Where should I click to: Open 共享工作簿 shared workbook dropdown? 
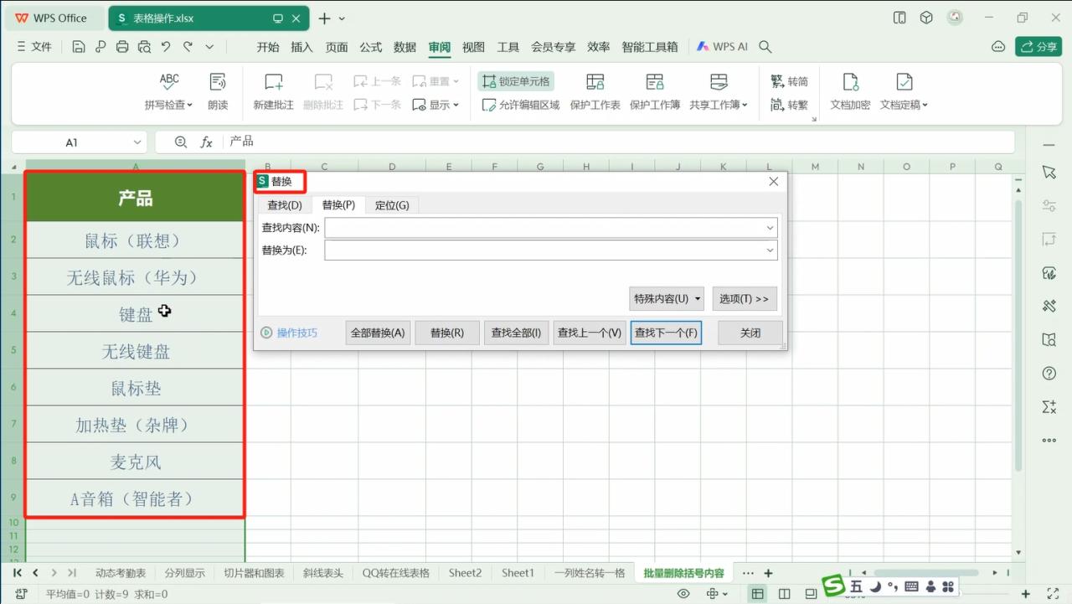click(719, 92)
